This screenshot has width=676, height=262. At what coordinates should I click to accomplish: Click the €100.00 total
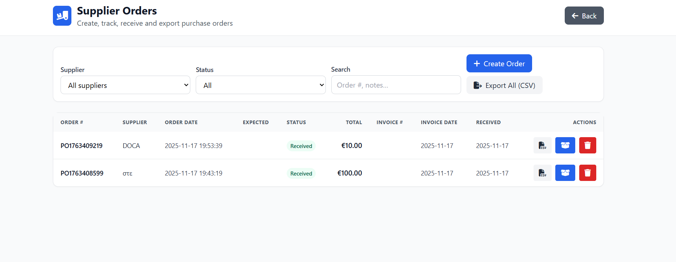350,173
